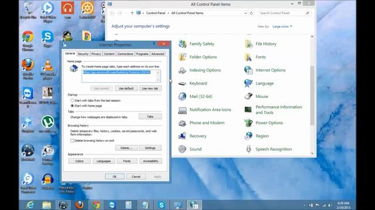Click Cancel in Internet Properties

tap(136, 177)
